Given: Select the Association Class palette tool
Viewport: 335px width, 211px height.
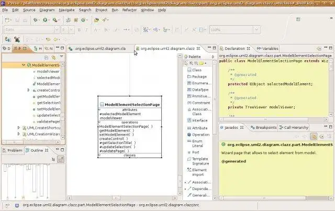Looking at the screenshot, I should click(x=199, y=112).
